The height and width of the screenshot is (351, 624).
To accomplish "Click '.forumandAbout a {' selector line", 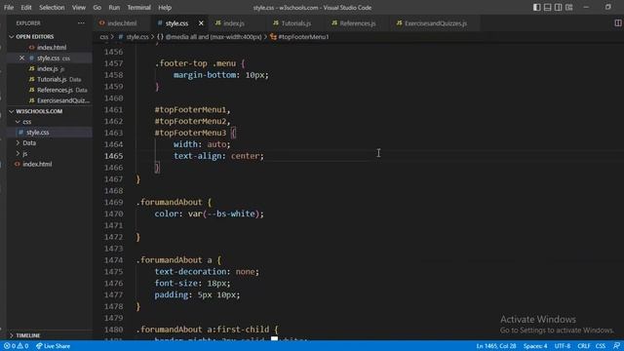I will [178, 260].
